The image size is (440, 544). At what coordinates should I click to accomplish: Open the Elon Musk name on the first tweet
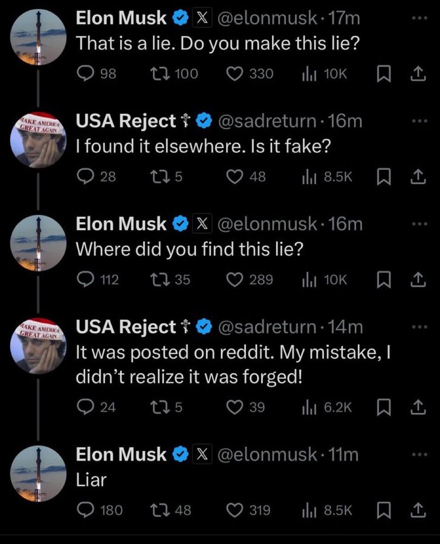pyautogui.click(x=121, y=18)
